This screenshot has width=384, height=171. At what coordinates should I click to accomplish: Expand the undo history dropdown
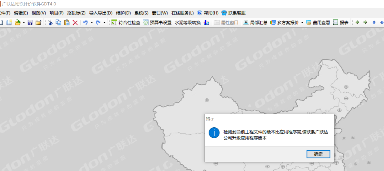(92, 22)
